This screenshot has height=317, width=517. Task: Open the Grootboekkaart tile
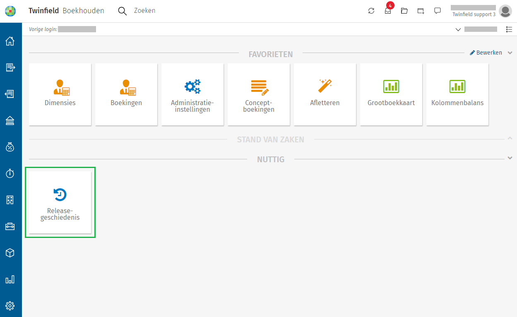(391, 94)
